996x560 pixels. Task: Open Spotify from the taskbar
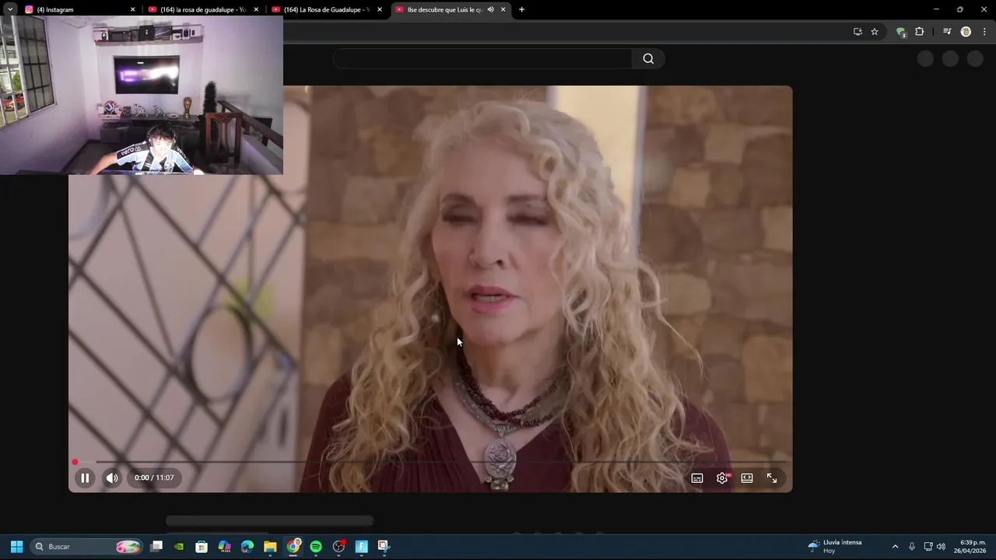[x=316, y=547]
